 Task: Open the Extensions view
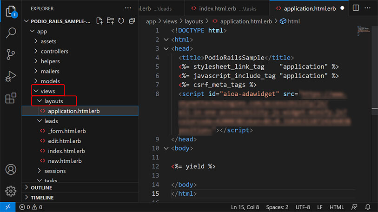click(x=11, y=98)
